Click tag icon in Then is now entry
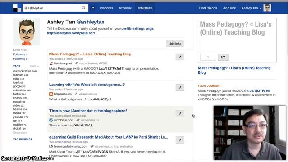This screenshot has width=288, height=162. point(78,120)
